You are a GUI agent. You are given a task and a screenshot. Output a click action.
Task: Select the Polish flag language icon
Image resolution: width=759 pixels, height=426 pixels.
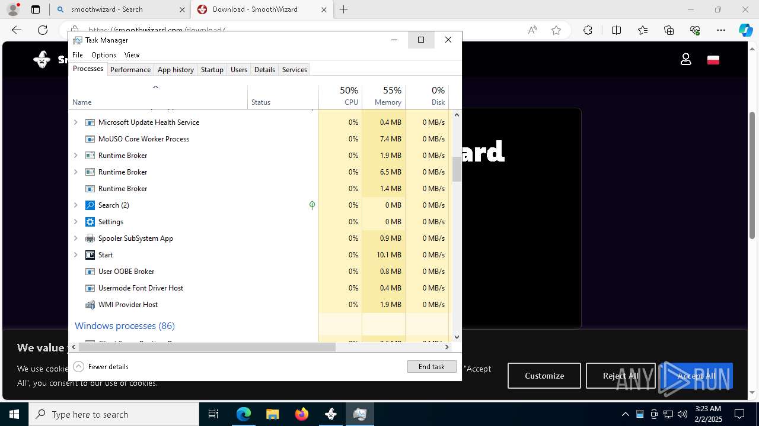coord(713,60)
